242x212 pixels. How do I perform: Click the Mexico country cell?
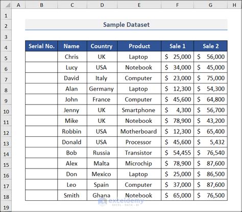(x=102, y=174)
